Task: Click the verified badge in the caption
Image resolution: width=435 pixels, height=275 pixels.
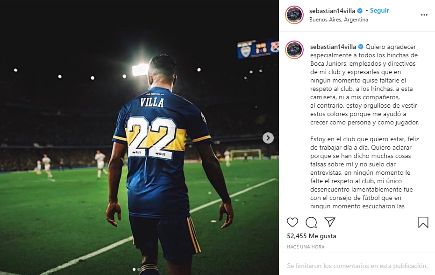Action: tap(361, 47)
